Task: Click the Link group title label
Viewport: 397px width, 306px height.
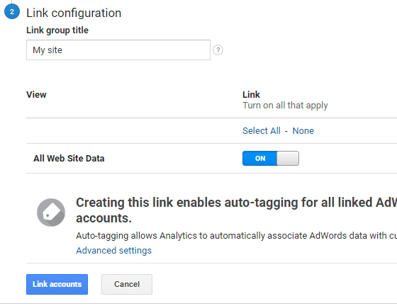Action: [x=57, y=30]
